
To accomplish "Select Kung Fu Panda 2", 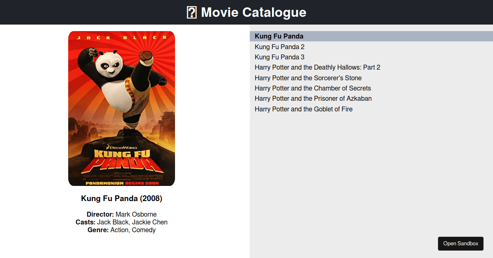I will click(x=279, y=47).
